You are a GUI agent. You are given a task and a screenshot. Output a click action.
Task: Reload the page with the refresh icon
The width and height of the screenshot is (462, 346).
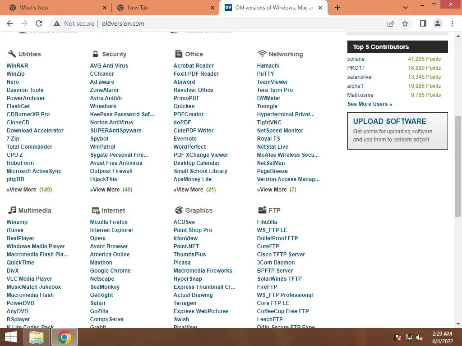(x=39, y=23)
